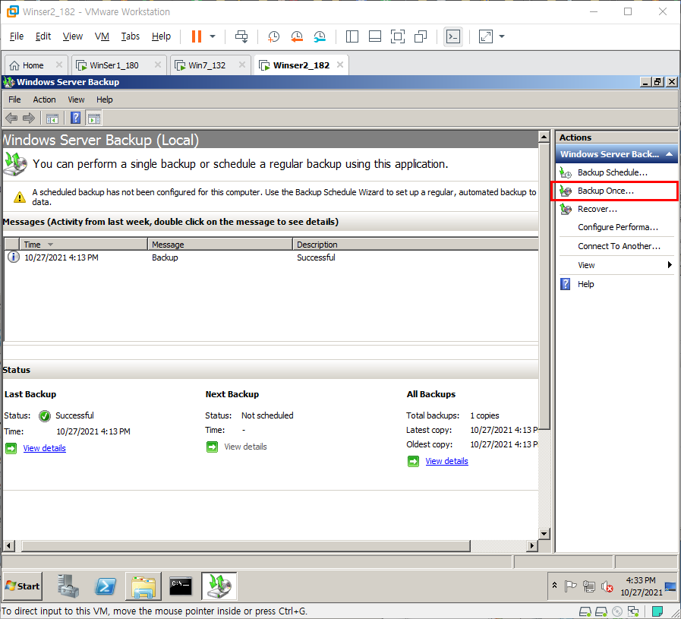Click the muted volume tray icon
Screen dimensions: 681x619
607,587
